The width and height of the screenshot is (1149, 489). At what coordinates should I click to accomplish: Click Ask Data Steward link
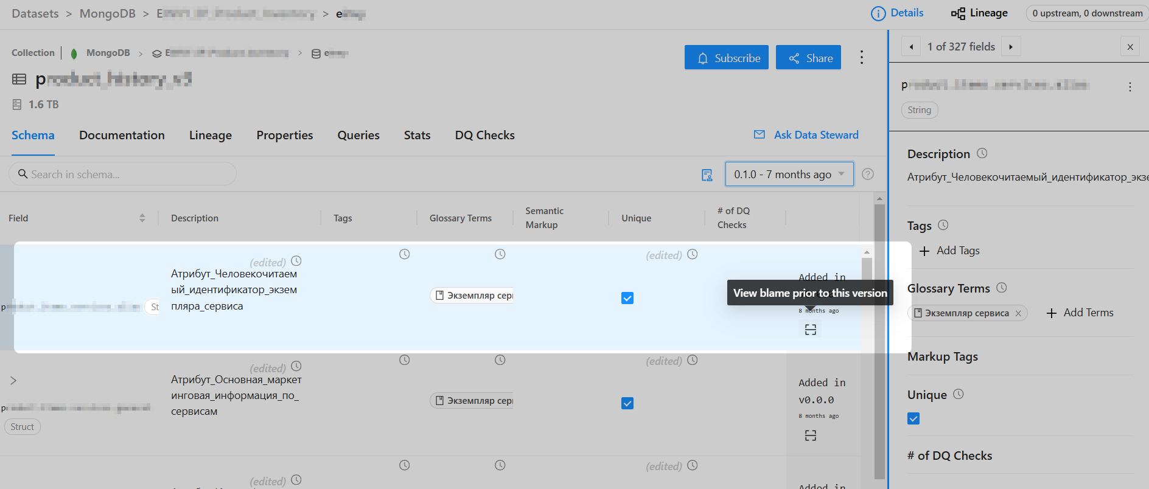tap(806, 135)
